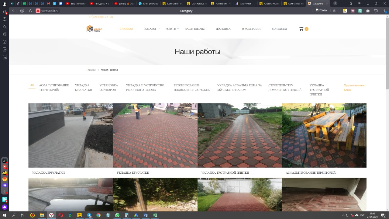Open Google Chrome from the taskbar

tap(98, 215)
